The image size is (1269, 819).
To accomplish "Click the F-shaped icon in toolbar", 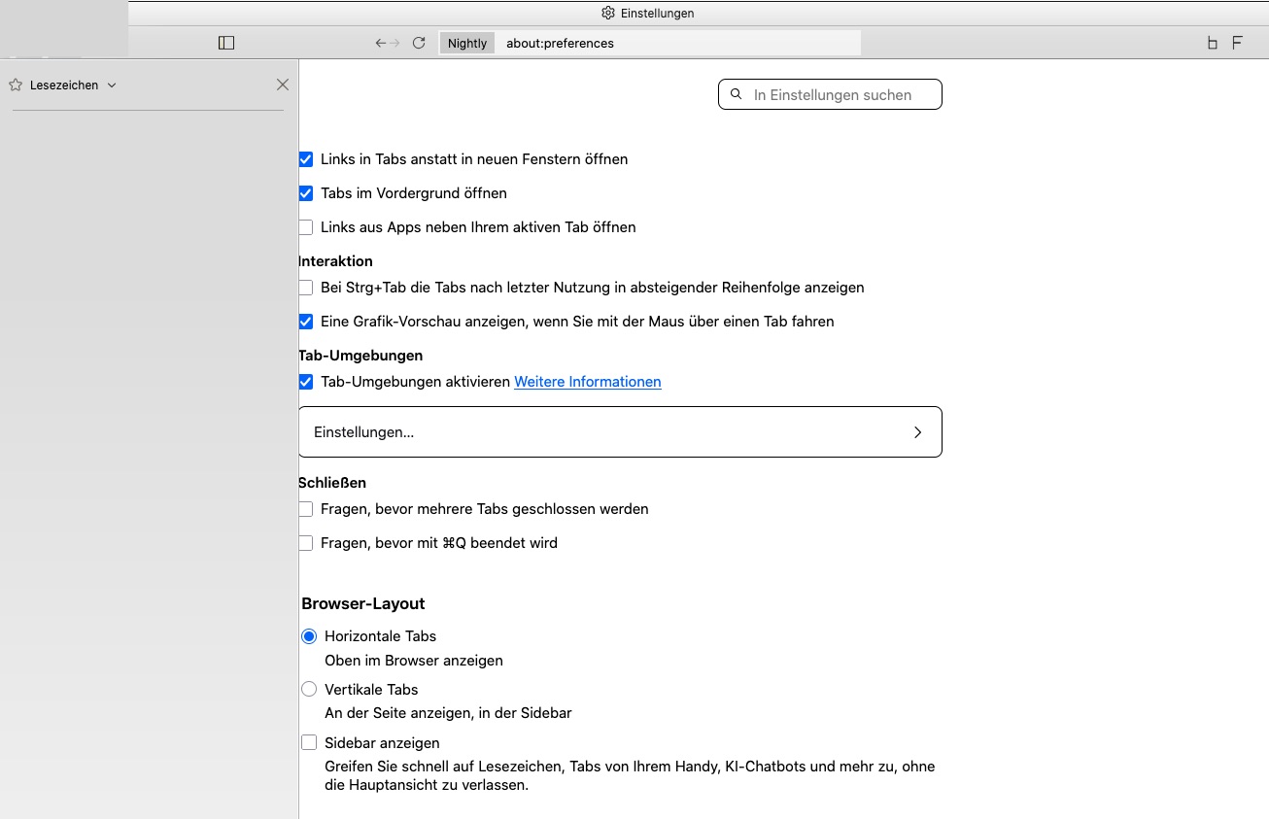I will (1237, 43).
